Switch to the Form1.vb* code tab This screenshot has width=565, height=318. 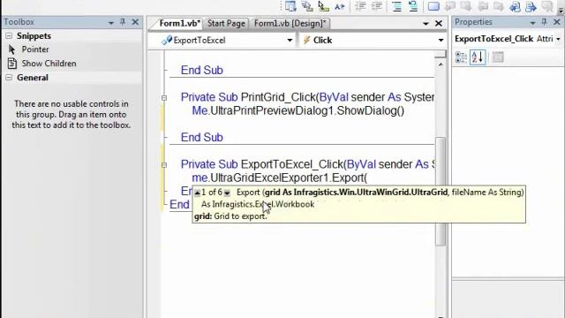[x=179, y=24]
